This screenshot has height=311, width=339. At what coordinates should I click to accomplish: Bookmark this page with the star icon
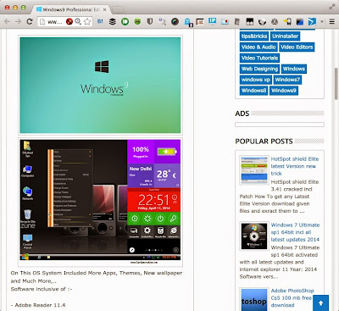point(87,21)
